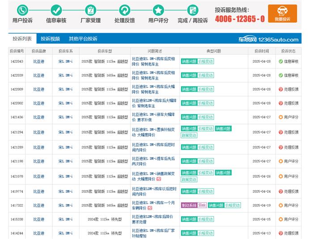
Task: Click the 用户投诉 phone step icon
Action: click(x=22, y=10)
